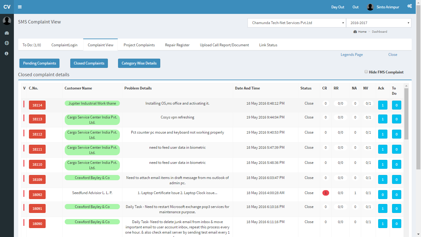Click the top bar user avatar picture
The width and height of the screenshot is (421, 237).
(370, 7)
